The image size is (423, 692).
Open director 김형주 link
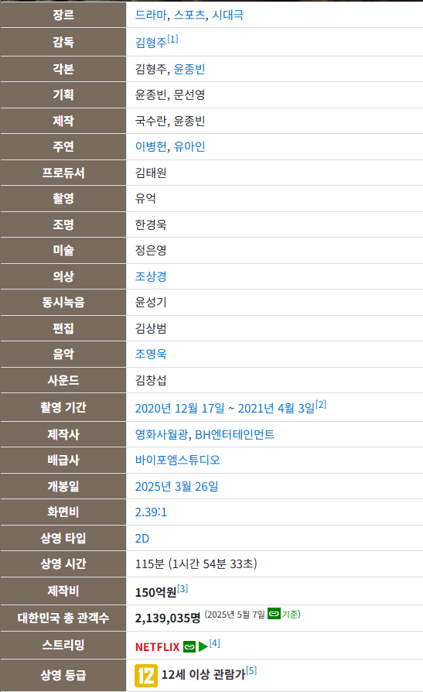[151, 43]
